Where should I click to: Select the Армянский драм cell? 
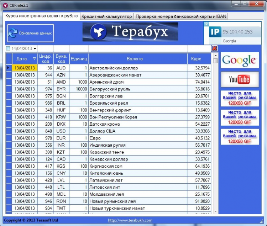coord(138,82)
